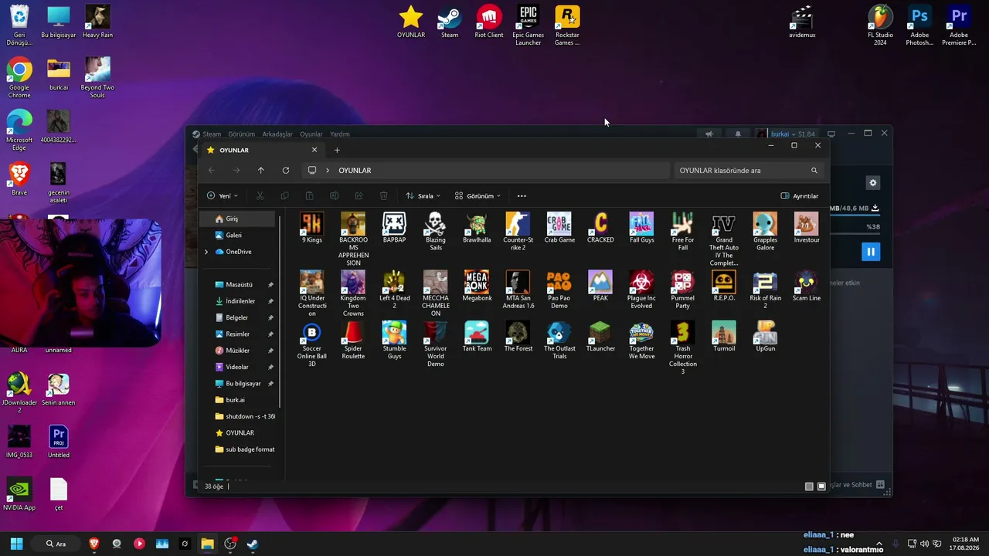Open the Oyunlar menu in Steam
The height and width of the screenshot is (556, 989).
click(311, 134)
